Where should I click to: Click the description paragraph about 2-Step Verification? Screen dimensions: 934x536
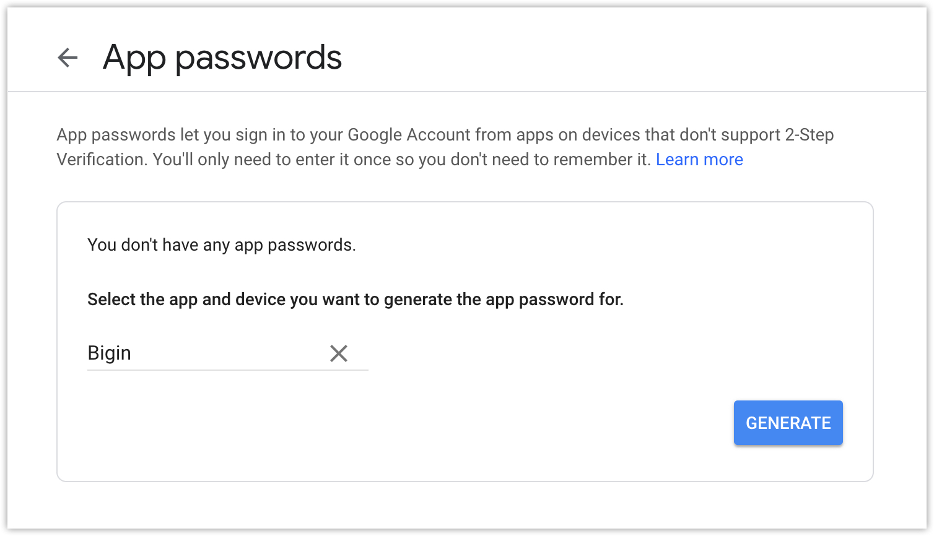(x=445, y=147)
